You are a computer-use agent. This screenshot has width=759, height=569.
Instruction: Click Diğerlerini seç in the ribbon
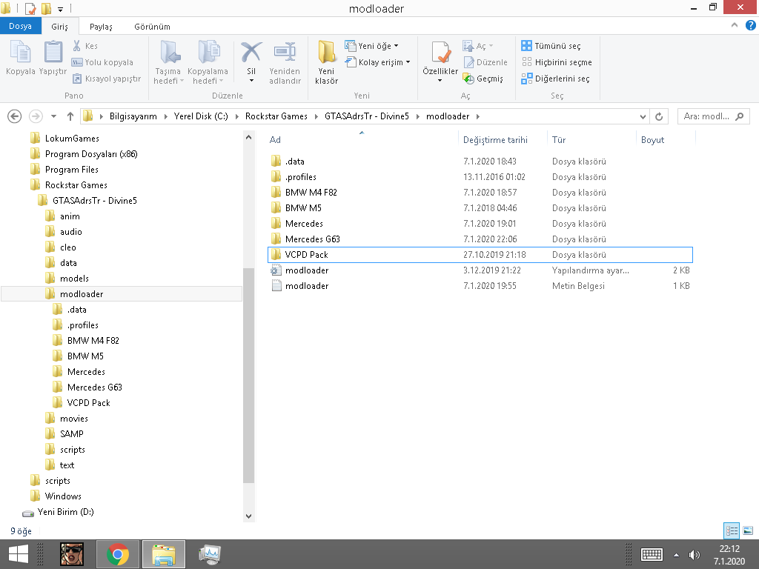point(555,79)
